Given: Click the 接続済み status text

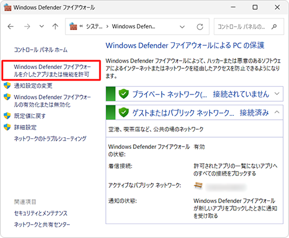Looking at the screenshot, I should click(254, 113).
